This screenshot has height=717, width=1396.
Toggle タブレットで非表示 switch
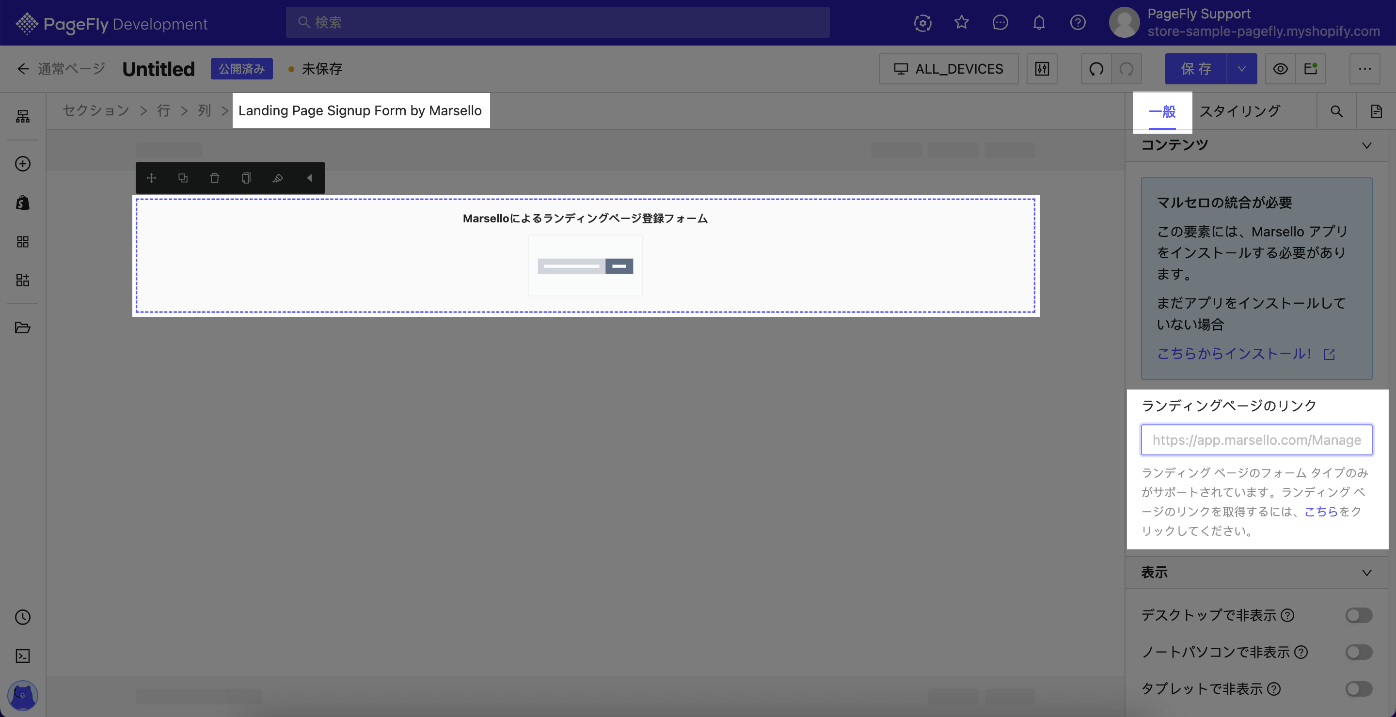click(x=1359, y=689)
